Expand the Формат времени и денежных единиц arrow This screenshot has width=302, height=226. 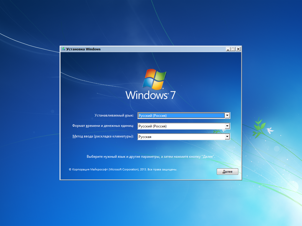point(227,126)
